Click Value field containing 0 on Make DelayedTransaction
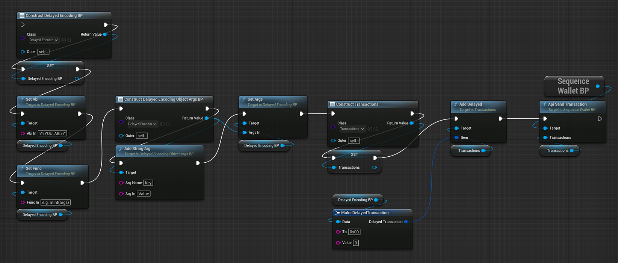Screen dimensions: 618x263 [356, 243]
